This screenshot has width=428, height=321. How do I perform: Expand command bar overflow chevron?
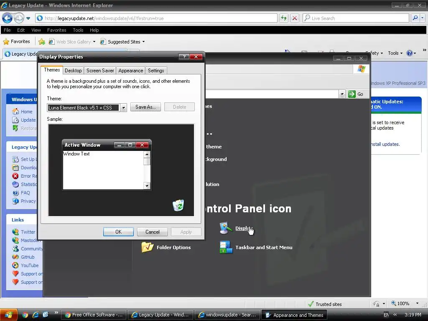tap(424, 50)
